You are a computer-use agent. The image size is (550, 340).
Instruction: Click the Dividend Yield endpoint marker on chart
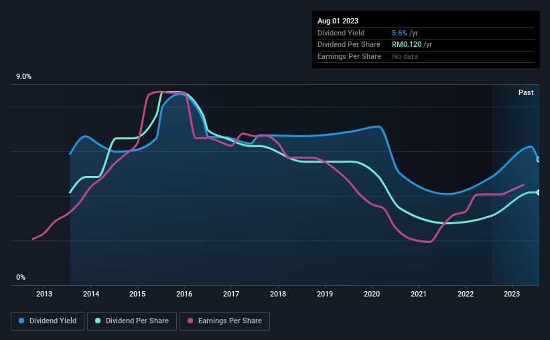pos(539,159)
